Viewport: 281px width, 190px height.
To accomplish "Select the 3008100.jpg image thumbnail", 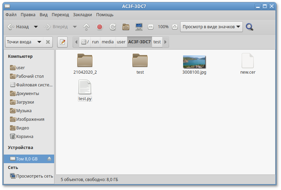I will [194, 62].
